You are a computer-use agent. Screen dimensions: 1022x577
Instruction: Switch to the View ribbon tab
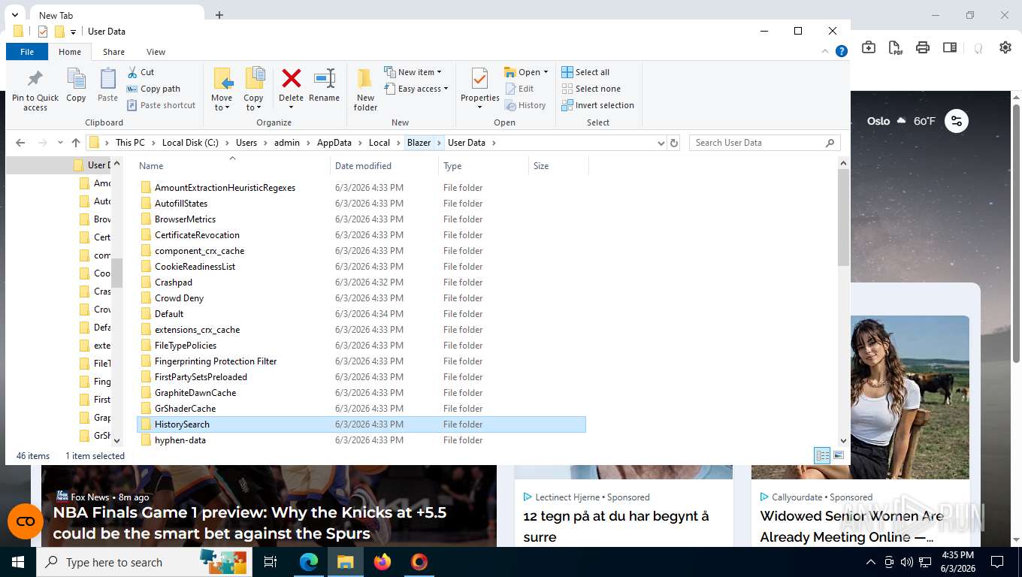(156, 52)
